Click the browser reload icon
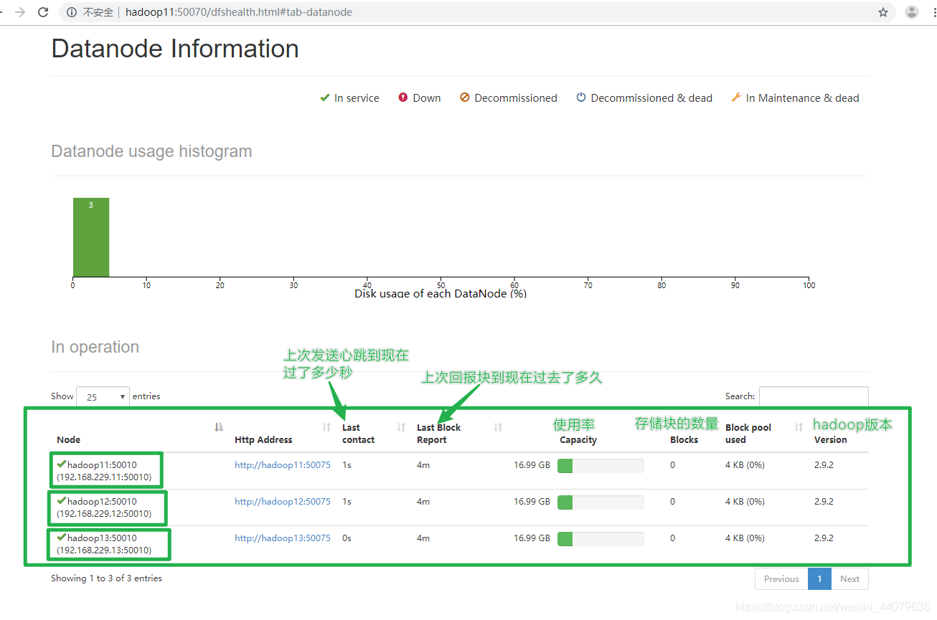This screenshot has height=620, width=937. coord(43,12)
